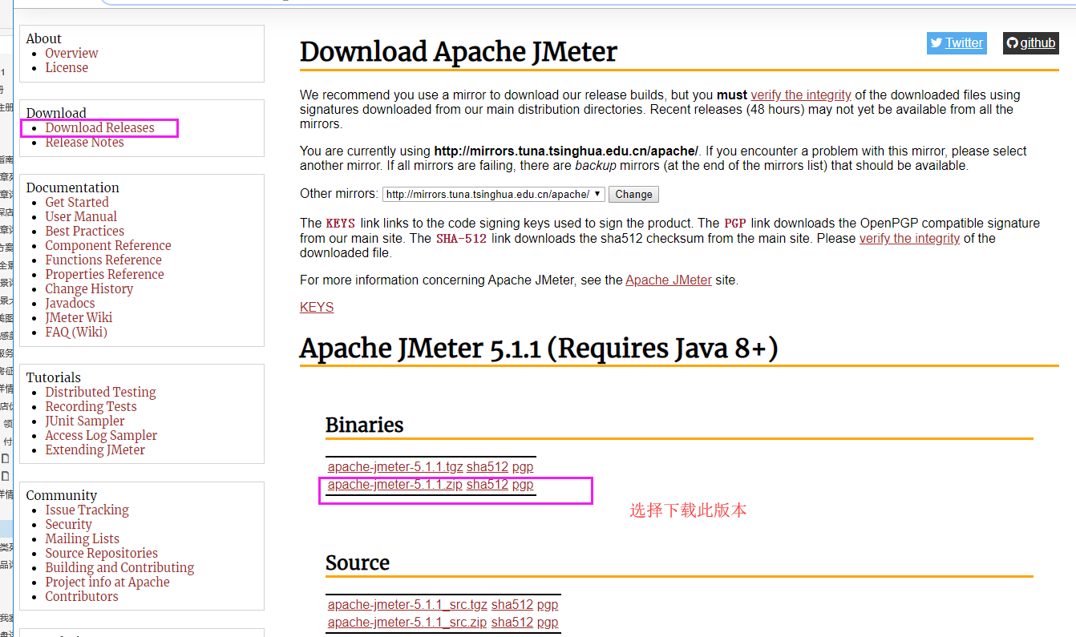Open sha512 for apache-jmeter-5.1.1_src.tgz
This screenshot has height=637, width=1076.
(512, 604)
